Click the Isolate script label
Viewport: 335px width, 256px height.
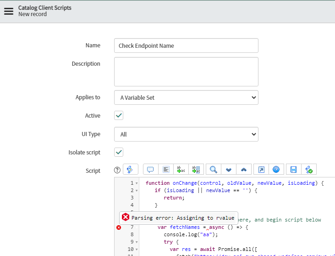point(84,153)
